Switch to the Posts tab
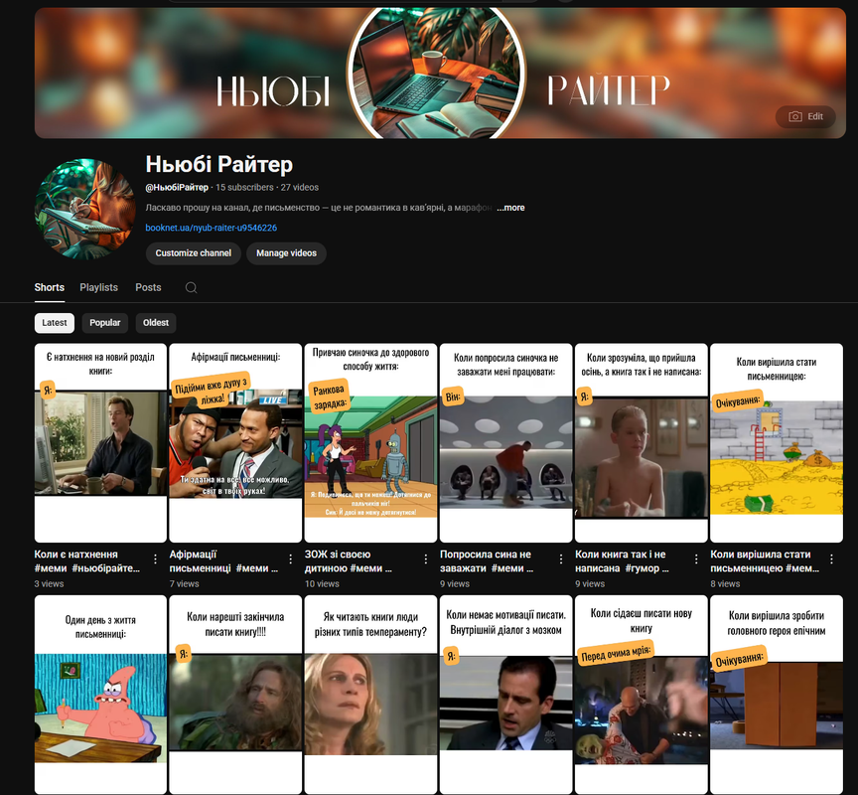This screenshot has height=795, width=858. pyautogui.click(x=148, y=287)
